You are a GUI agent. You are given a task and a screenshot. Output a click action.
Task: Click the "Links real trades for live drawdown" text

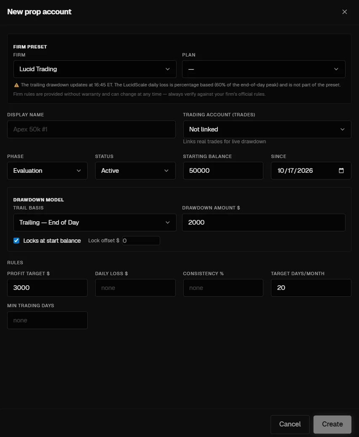(224, 142)
